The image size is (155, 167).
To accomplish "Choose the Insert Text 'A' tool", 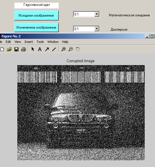I will (40, 49).
